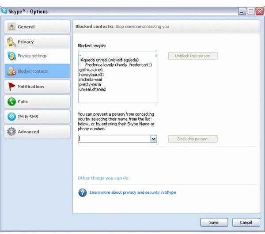Minimize the Skype Options window
This screenshot has height=234, width=265.
point(242,11)
